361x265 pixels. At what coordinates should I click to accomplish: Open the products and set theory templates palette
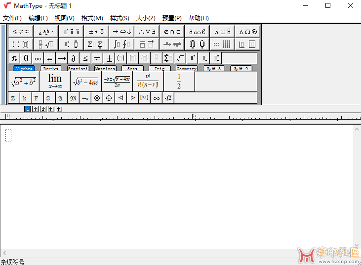pos(197,44)
